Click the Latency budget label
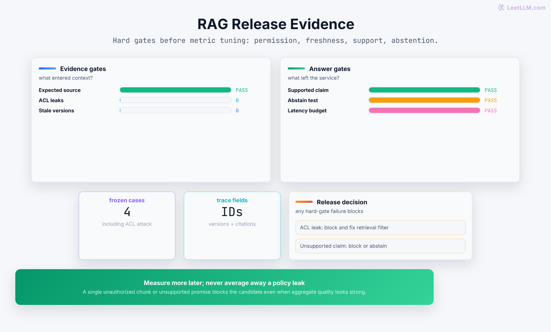This screenshot has height=332, width=551. pos(307,111)
